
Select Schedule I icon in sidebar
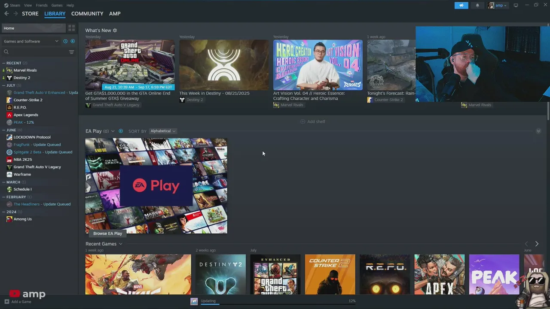(9, 189)
